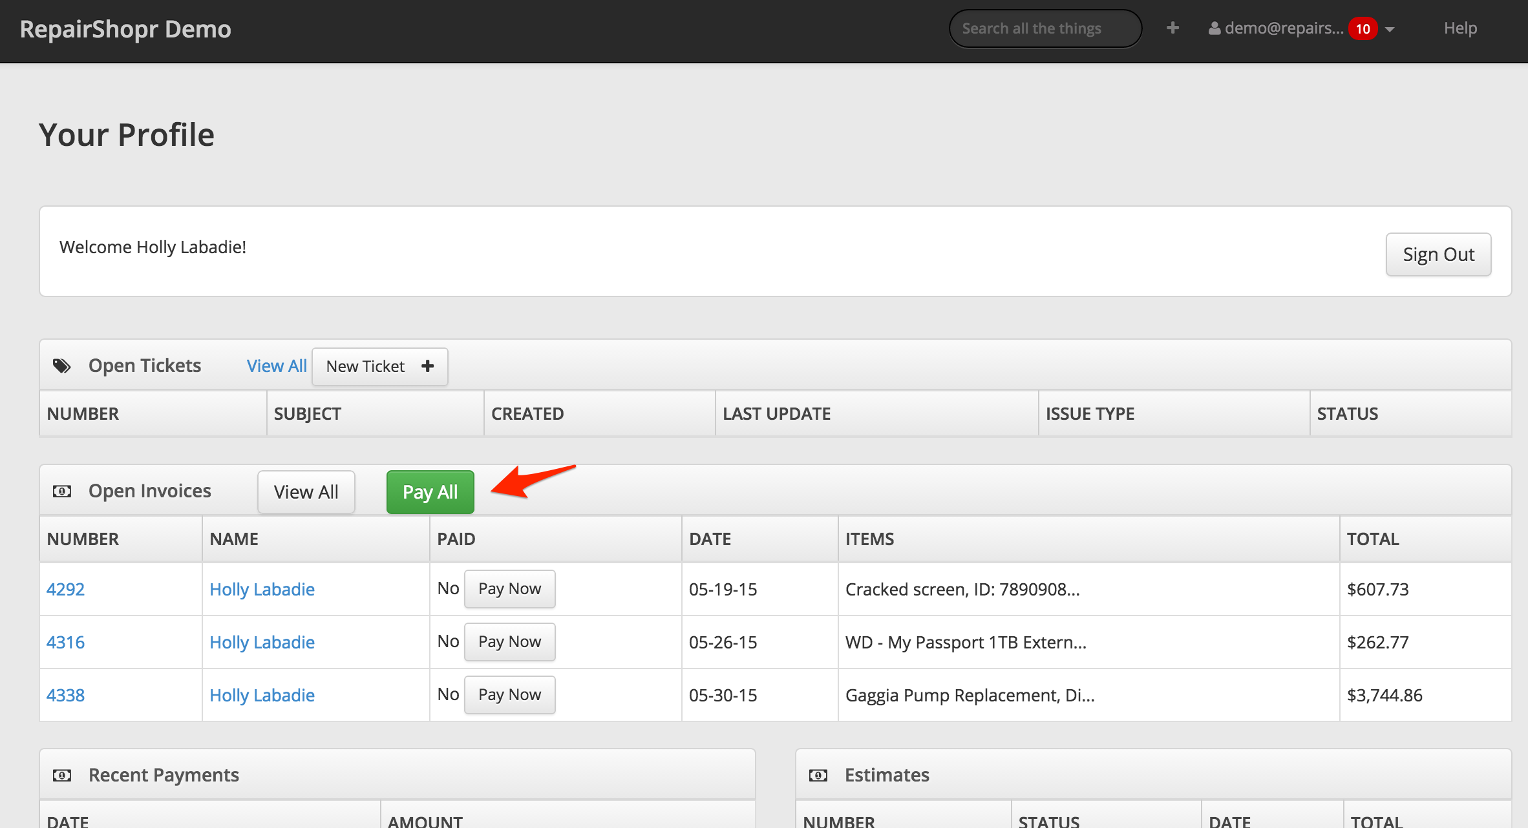Click the red 10 notification badge
Image resolution: width=1528 pixels, height=828 pixels.
coord(1363,29)
